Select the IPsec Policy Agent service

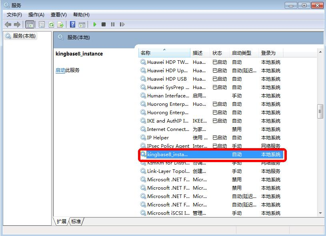point(211,146)
